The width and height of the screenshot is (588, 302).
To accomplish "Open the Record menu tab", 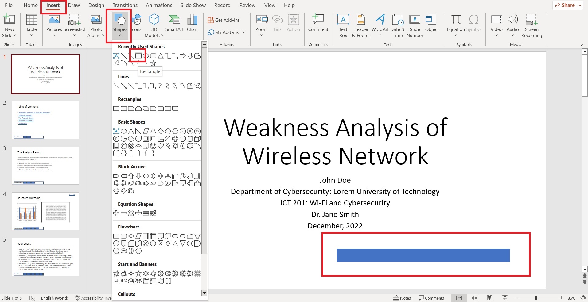I will [x=222, y=5].
